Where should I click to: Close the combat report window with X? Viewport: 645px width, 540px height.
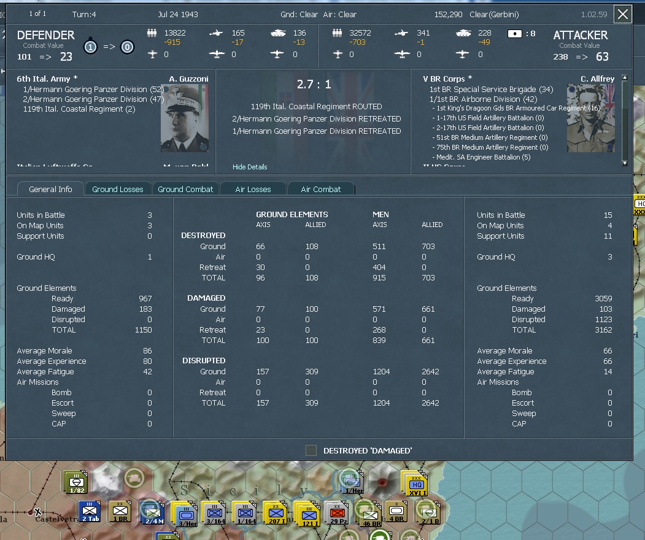[x=623, y=14]
